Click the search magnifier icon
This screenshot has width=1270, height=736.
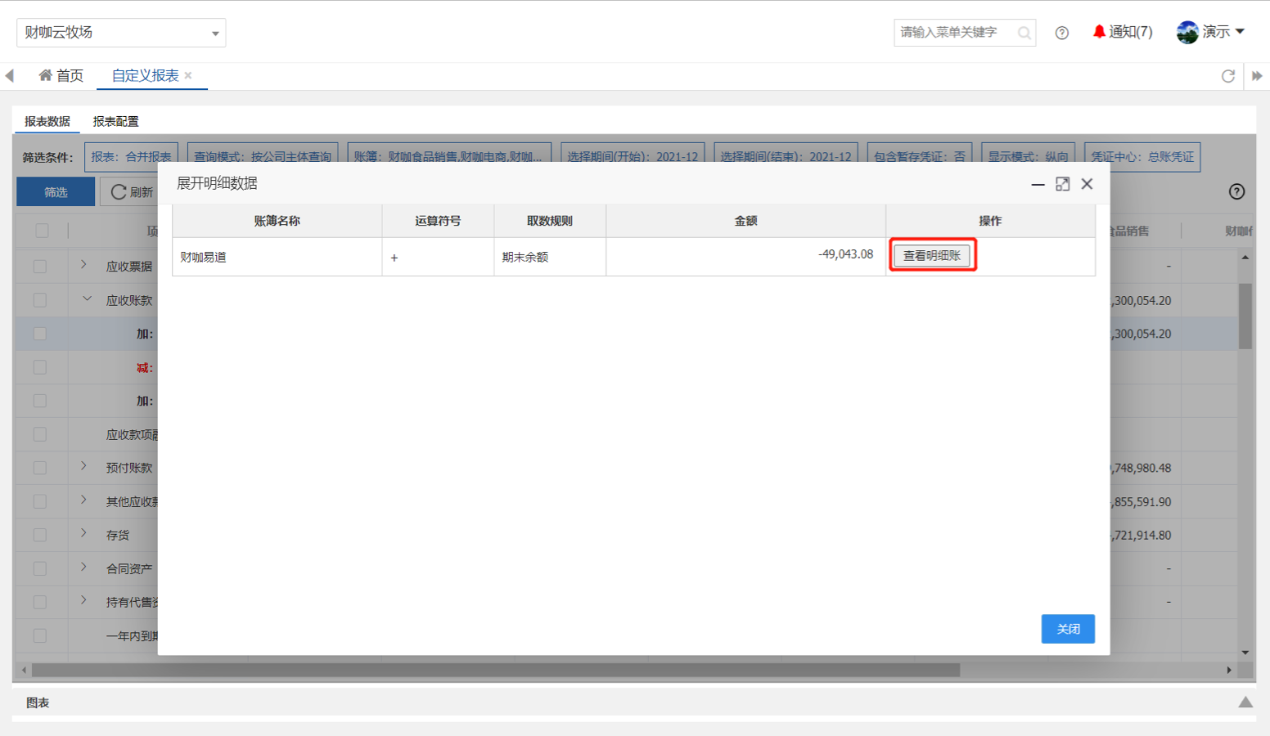pos(1024,33)
